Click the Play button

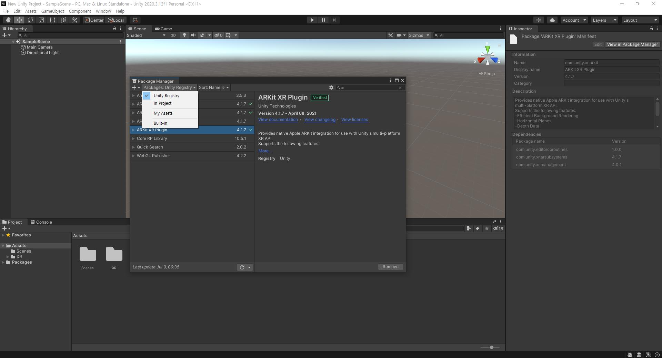point(312,20)
